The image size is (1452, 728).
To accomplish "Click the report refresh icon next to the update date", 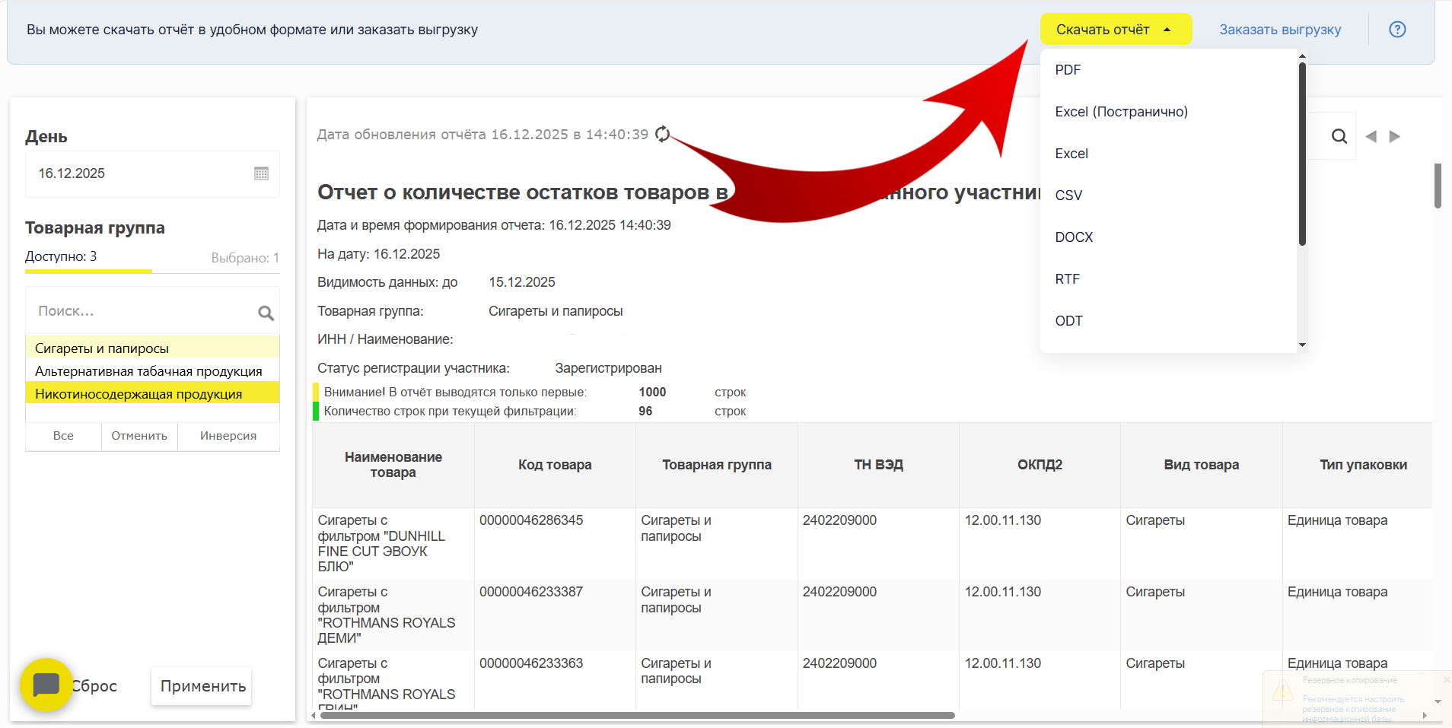I will pos(663,134).
